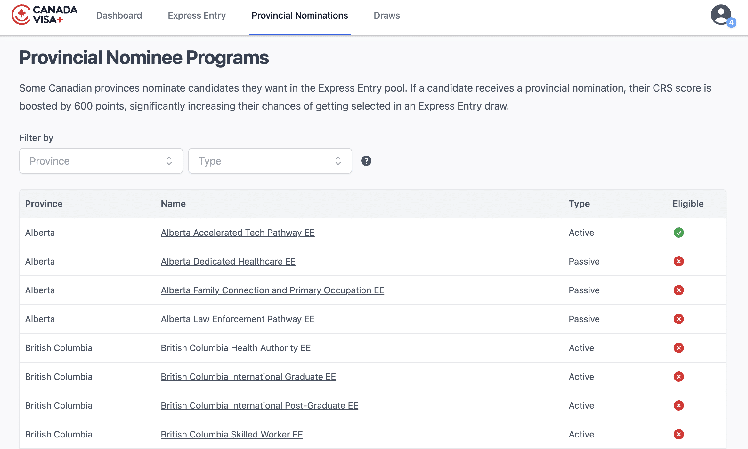Toggle eligibility for British Columbia Health Authority
Image resolution: width=748 pixels, height=449 pixels.
[x=679, y=348]
